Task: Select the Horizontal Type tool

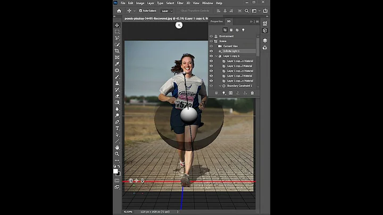Action: pyautogui.click(x=117, y=128)
